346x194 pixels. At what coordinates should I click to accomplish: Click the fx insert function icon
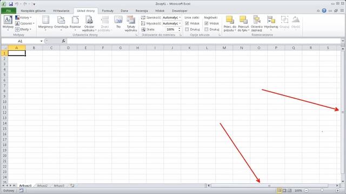tap(63, 41)
